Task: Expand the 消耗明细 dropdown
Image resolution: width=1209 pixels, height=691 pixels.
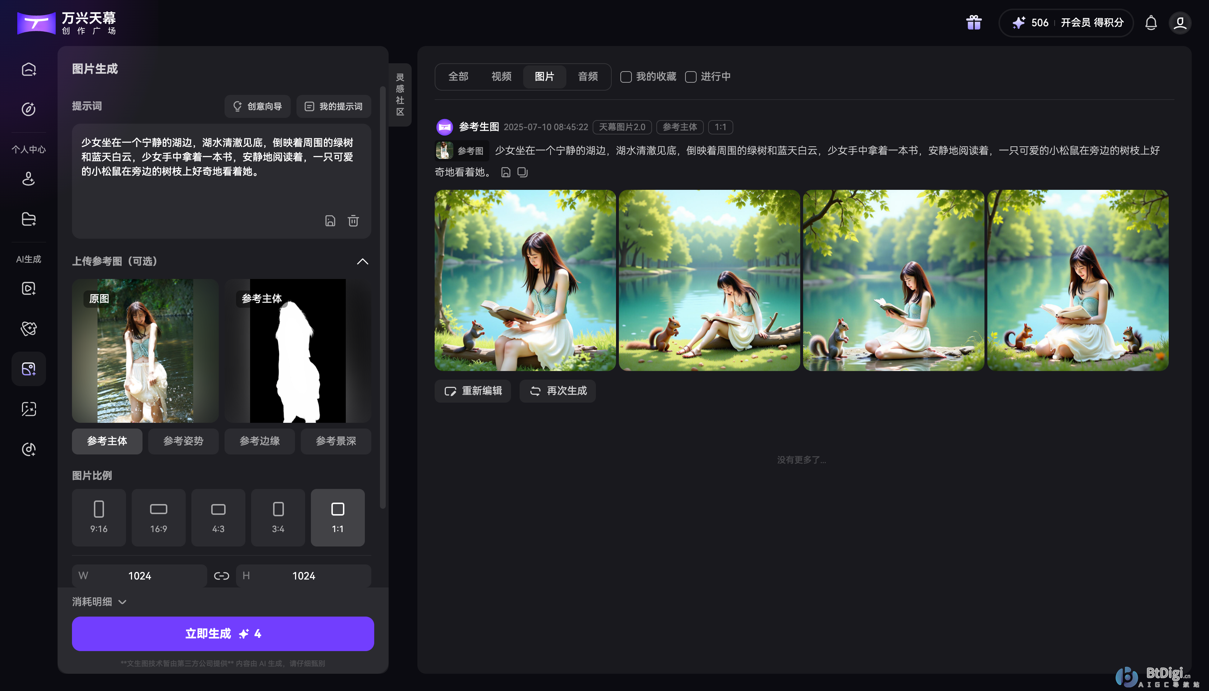Action: (x=99, y=602)
